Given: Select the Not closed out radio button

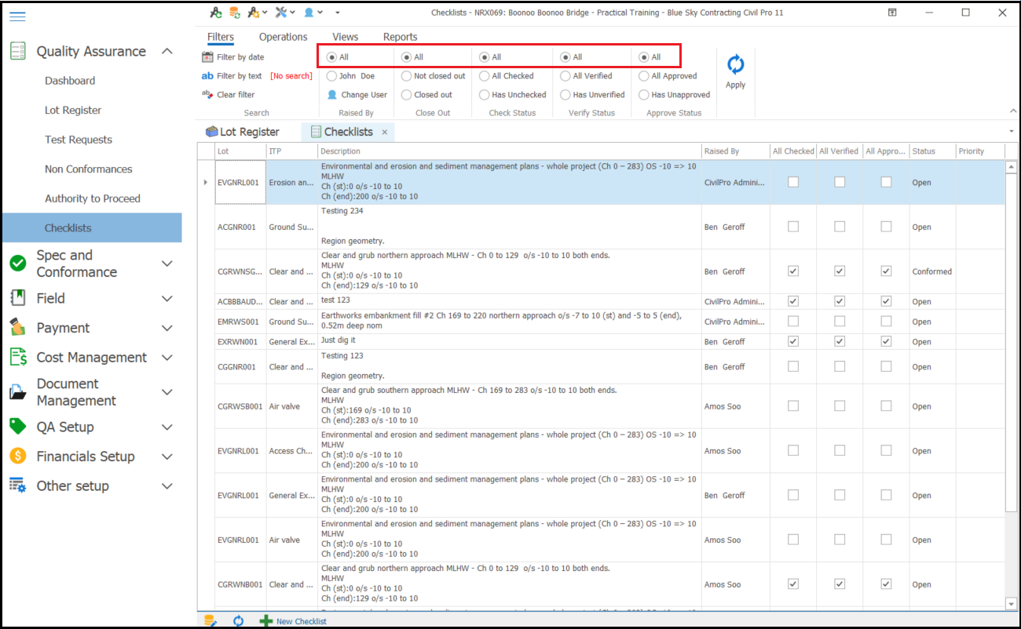Looking at the screenshot, I should [406, 76].
